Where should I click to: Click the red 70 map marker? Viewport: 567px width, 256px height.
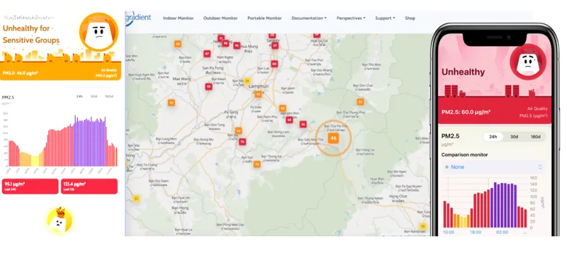242,142
